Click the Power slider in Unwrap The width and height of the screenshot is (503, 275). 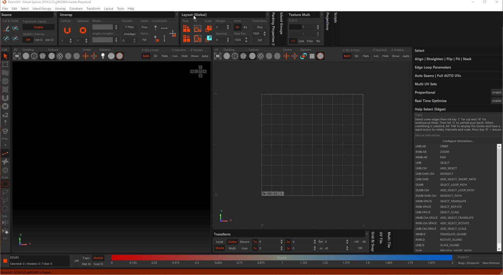tap(103, 27)
